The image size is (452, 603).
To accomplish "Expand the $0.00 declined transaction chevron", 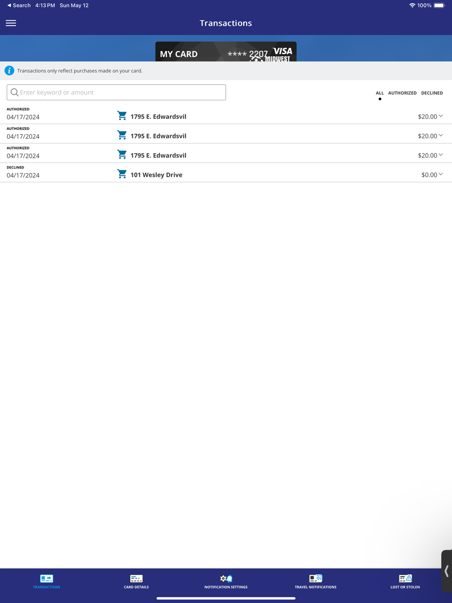I will [x=441, y=174].
